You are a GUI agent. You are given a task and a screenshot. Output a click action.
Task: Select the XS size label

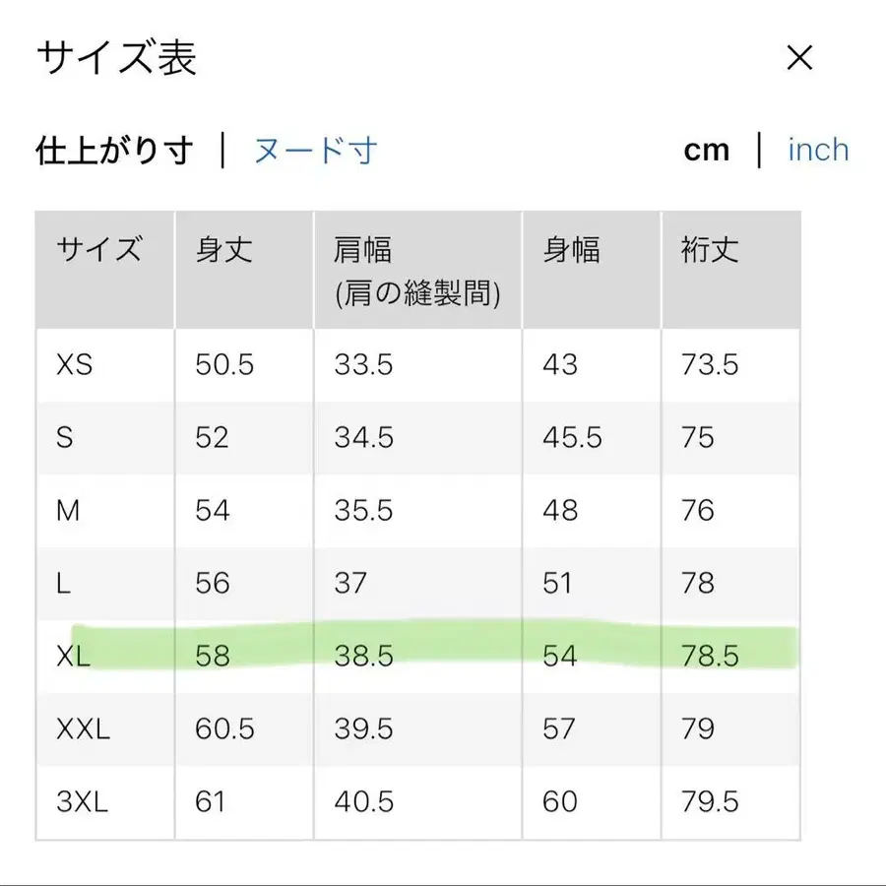click(x=75, y=364)
